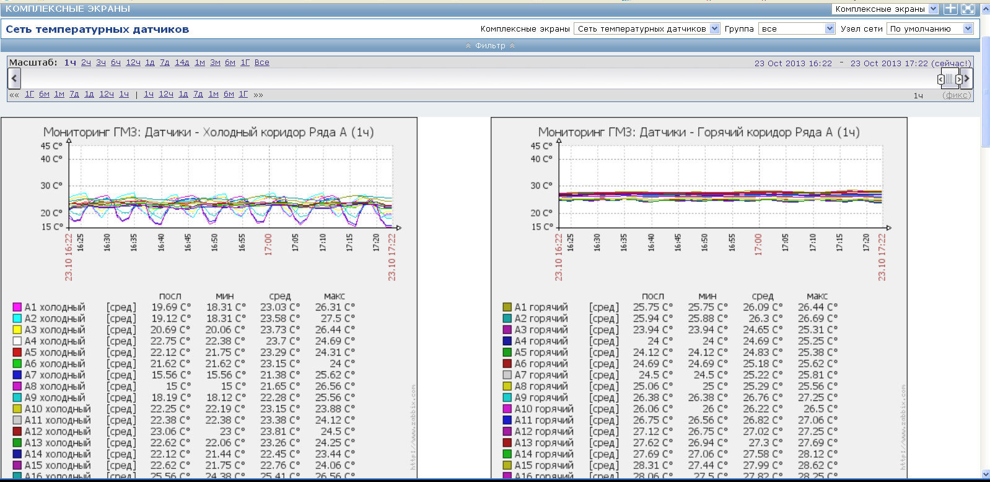Open the Холодный коридор Ряда А graph
Viewport: 990px width, 482px height.
point(209,297)
